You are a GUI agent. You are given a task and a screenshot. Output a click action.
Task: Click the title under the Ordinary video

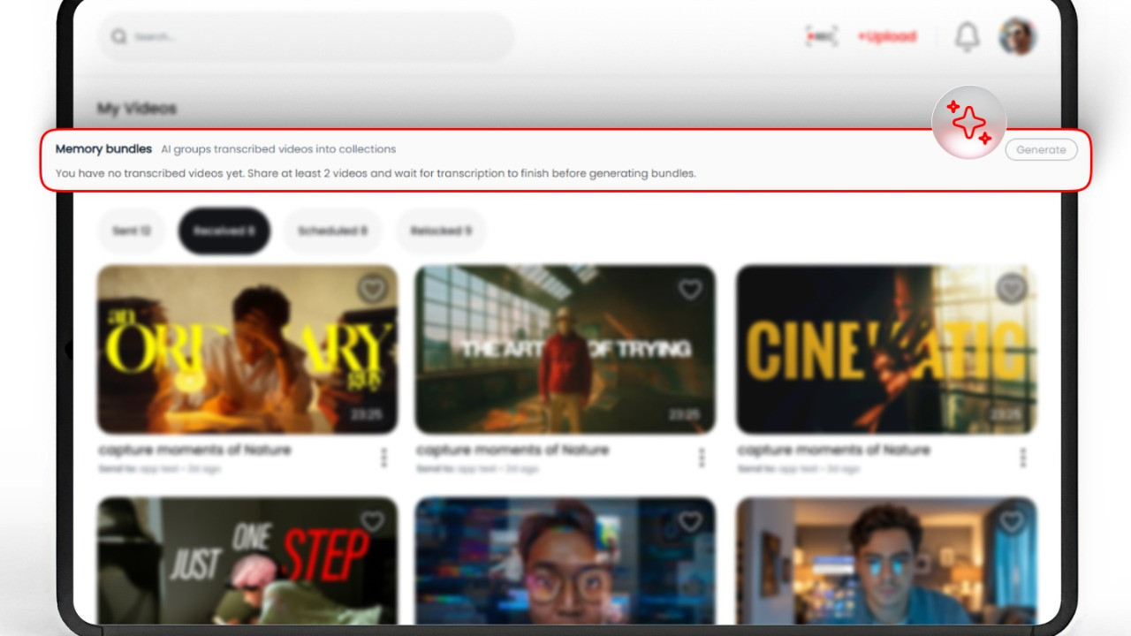194,450
